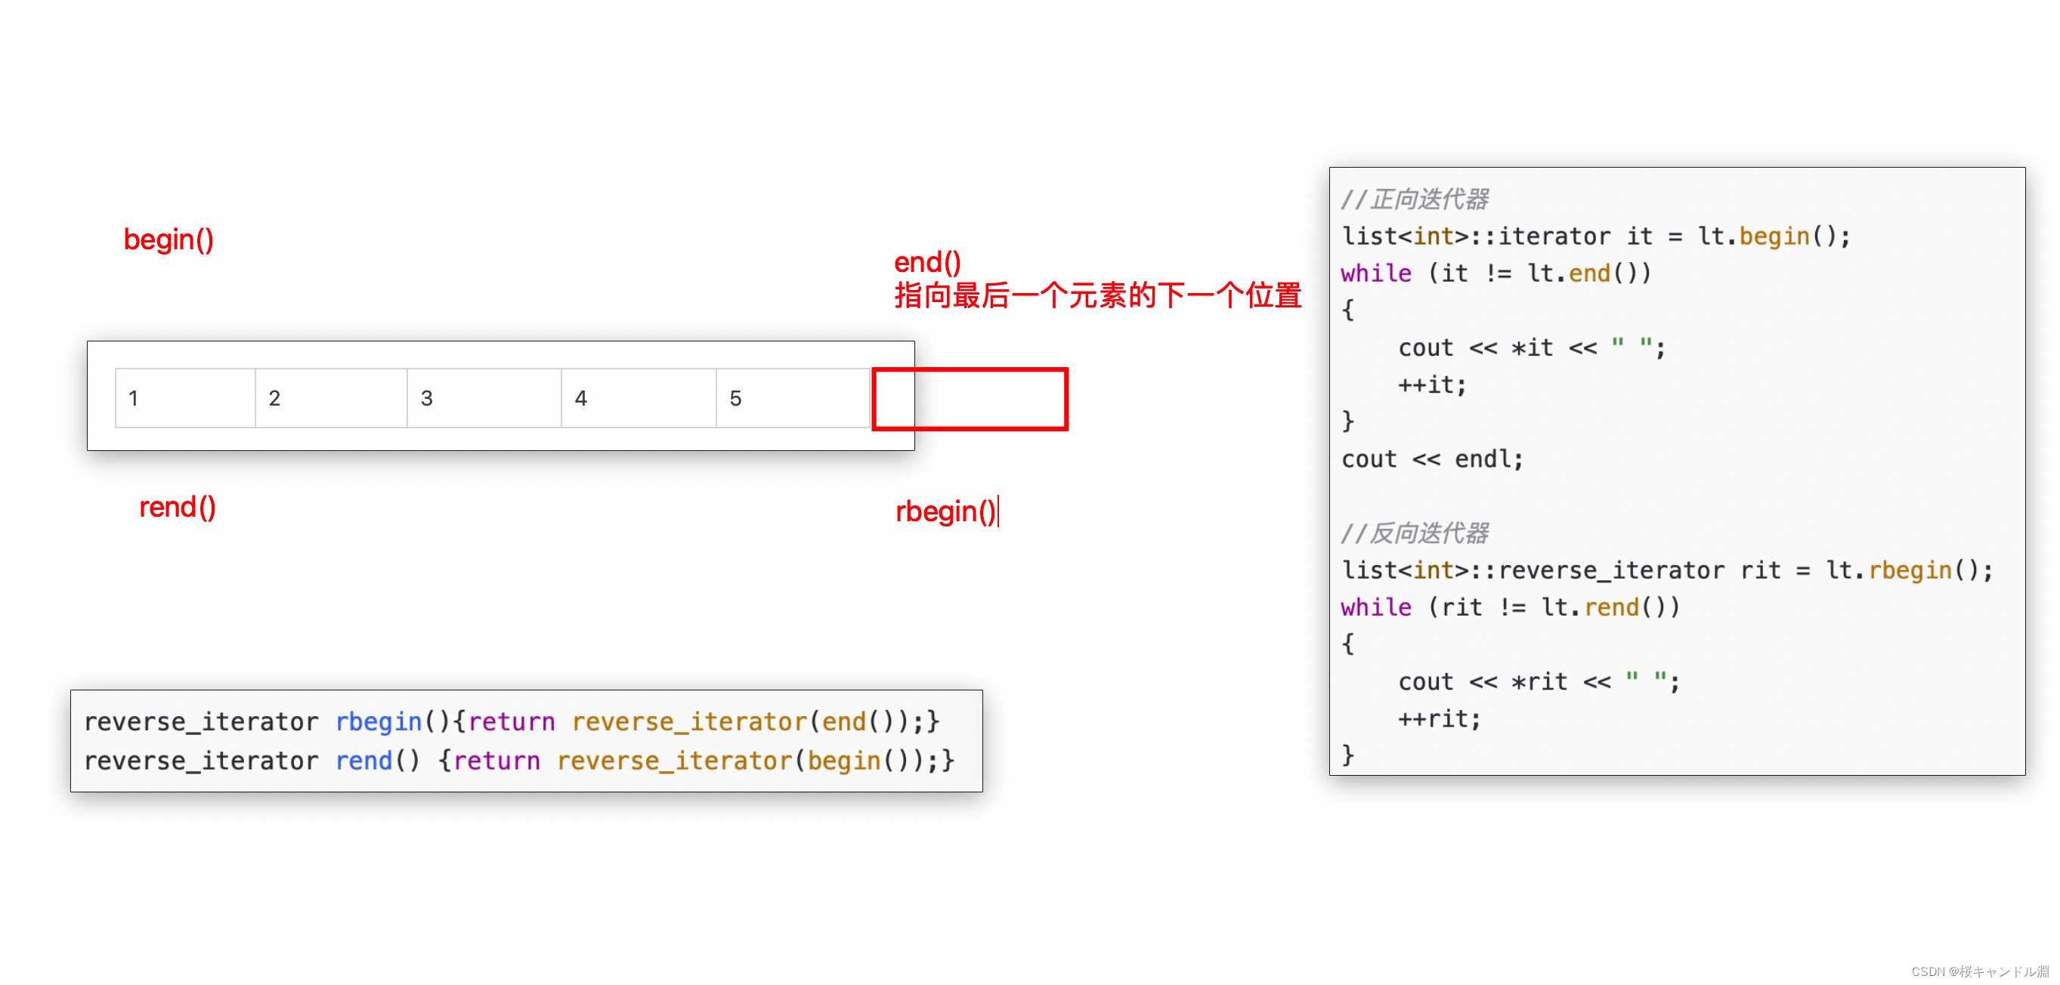Click the line 'cout << *rit << " ";'
The image size is (2060, 985).
point(1539,682)
